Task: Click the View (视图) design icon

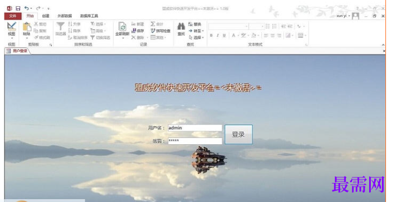Action: tap(12, 26)
